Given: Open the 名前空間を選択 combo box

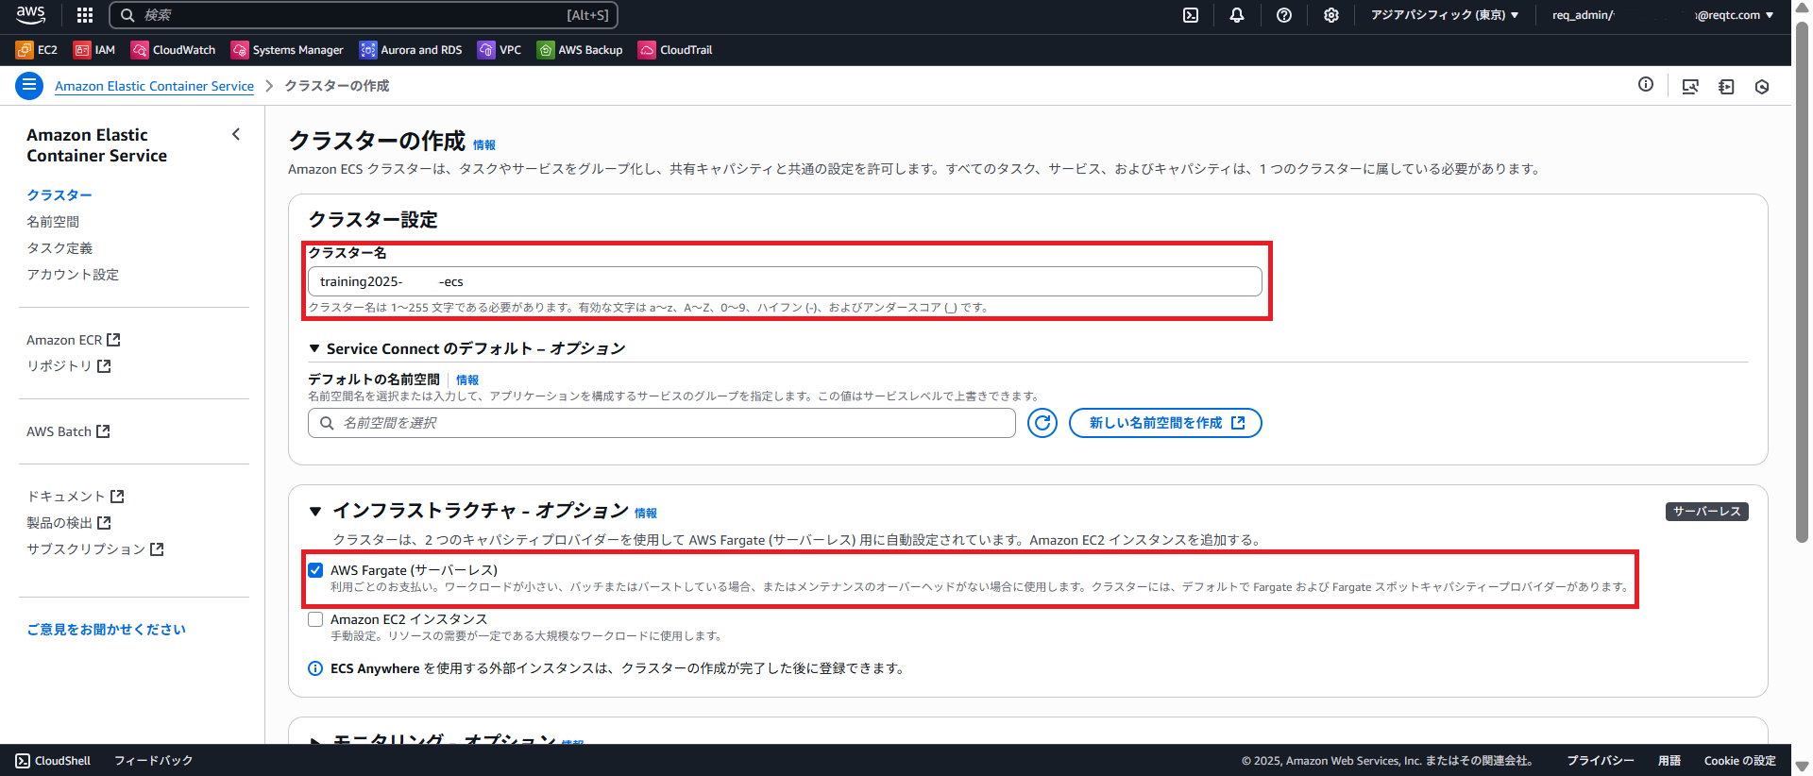Looking at the screenshot, I should (x=662, y=423).
